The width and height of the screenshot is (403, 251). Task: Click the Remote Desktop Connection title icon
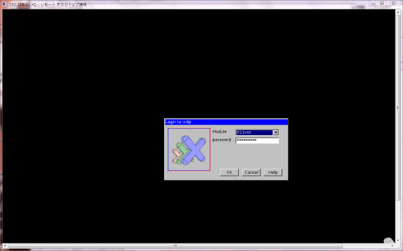[5, 4]
